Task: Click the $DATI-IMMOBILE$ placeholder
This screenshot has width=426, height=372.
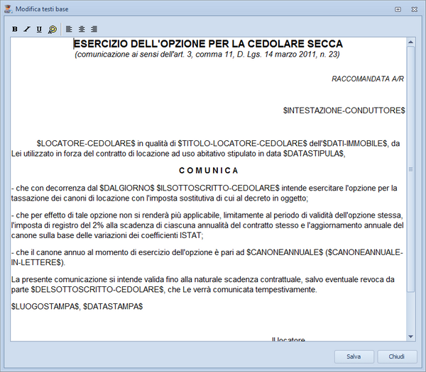Action: pyautogui.click(x=355, y=143)
